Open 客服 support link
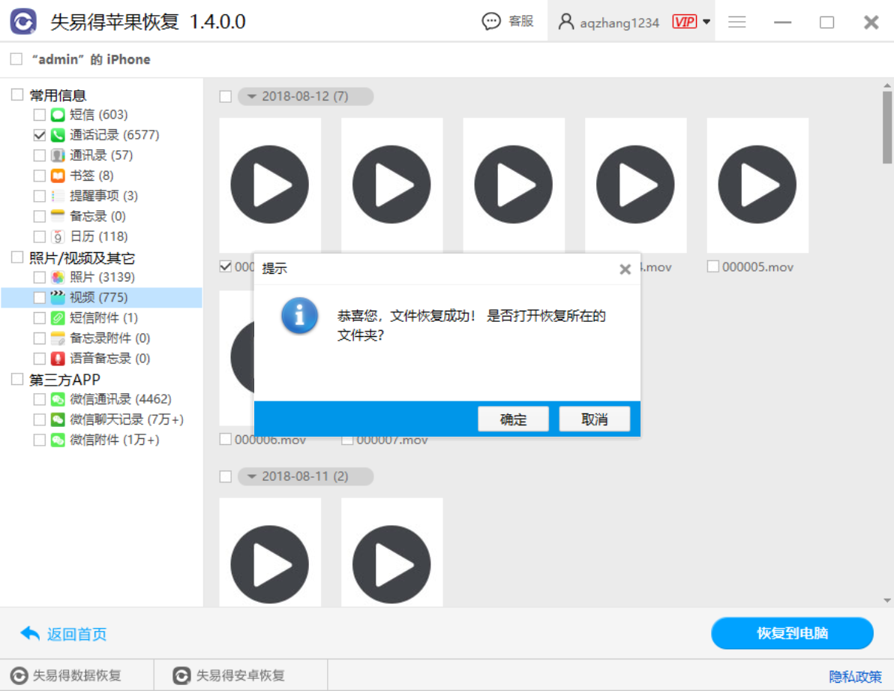This screenshot has width=894, height=691. pos(520,21)
